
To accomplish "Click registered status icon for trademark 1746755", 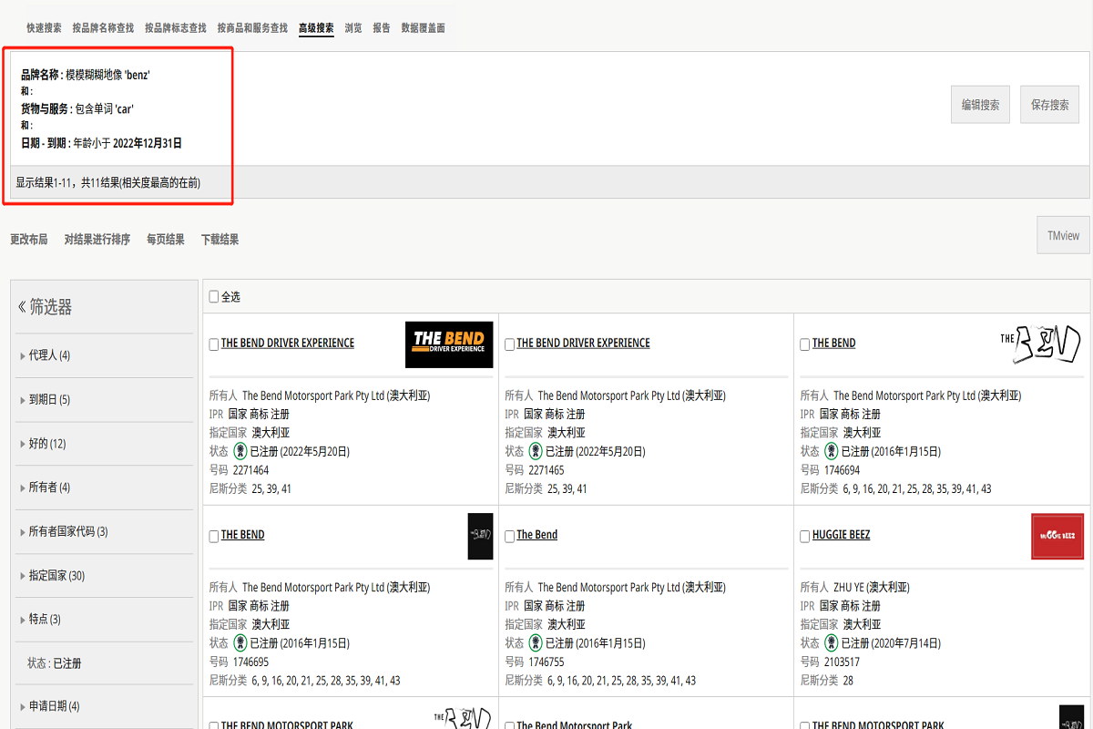I will pyautogui.click(x=536, y=642).
